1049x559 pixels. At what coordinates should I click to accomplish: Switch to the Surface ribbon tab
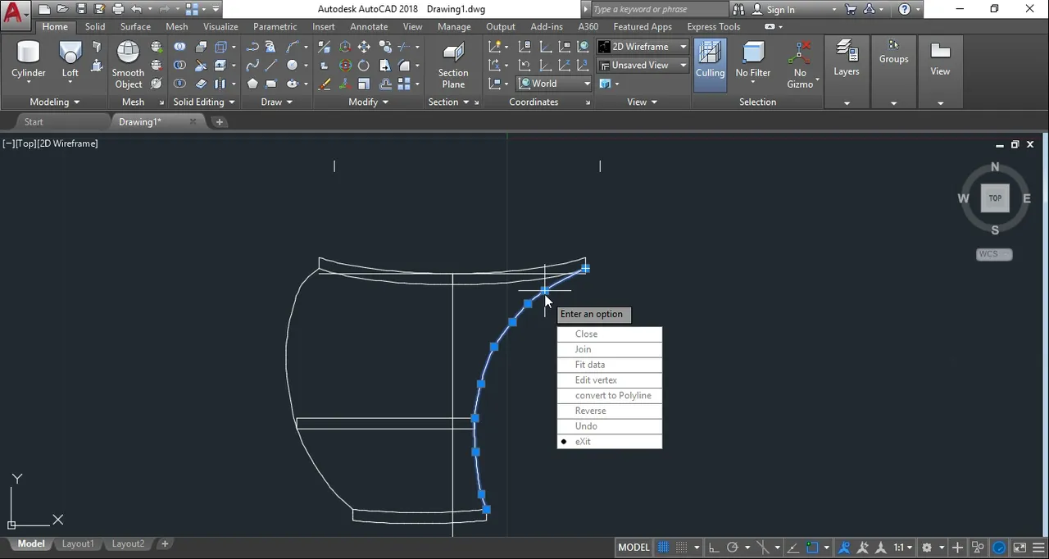tap(135, 26)
